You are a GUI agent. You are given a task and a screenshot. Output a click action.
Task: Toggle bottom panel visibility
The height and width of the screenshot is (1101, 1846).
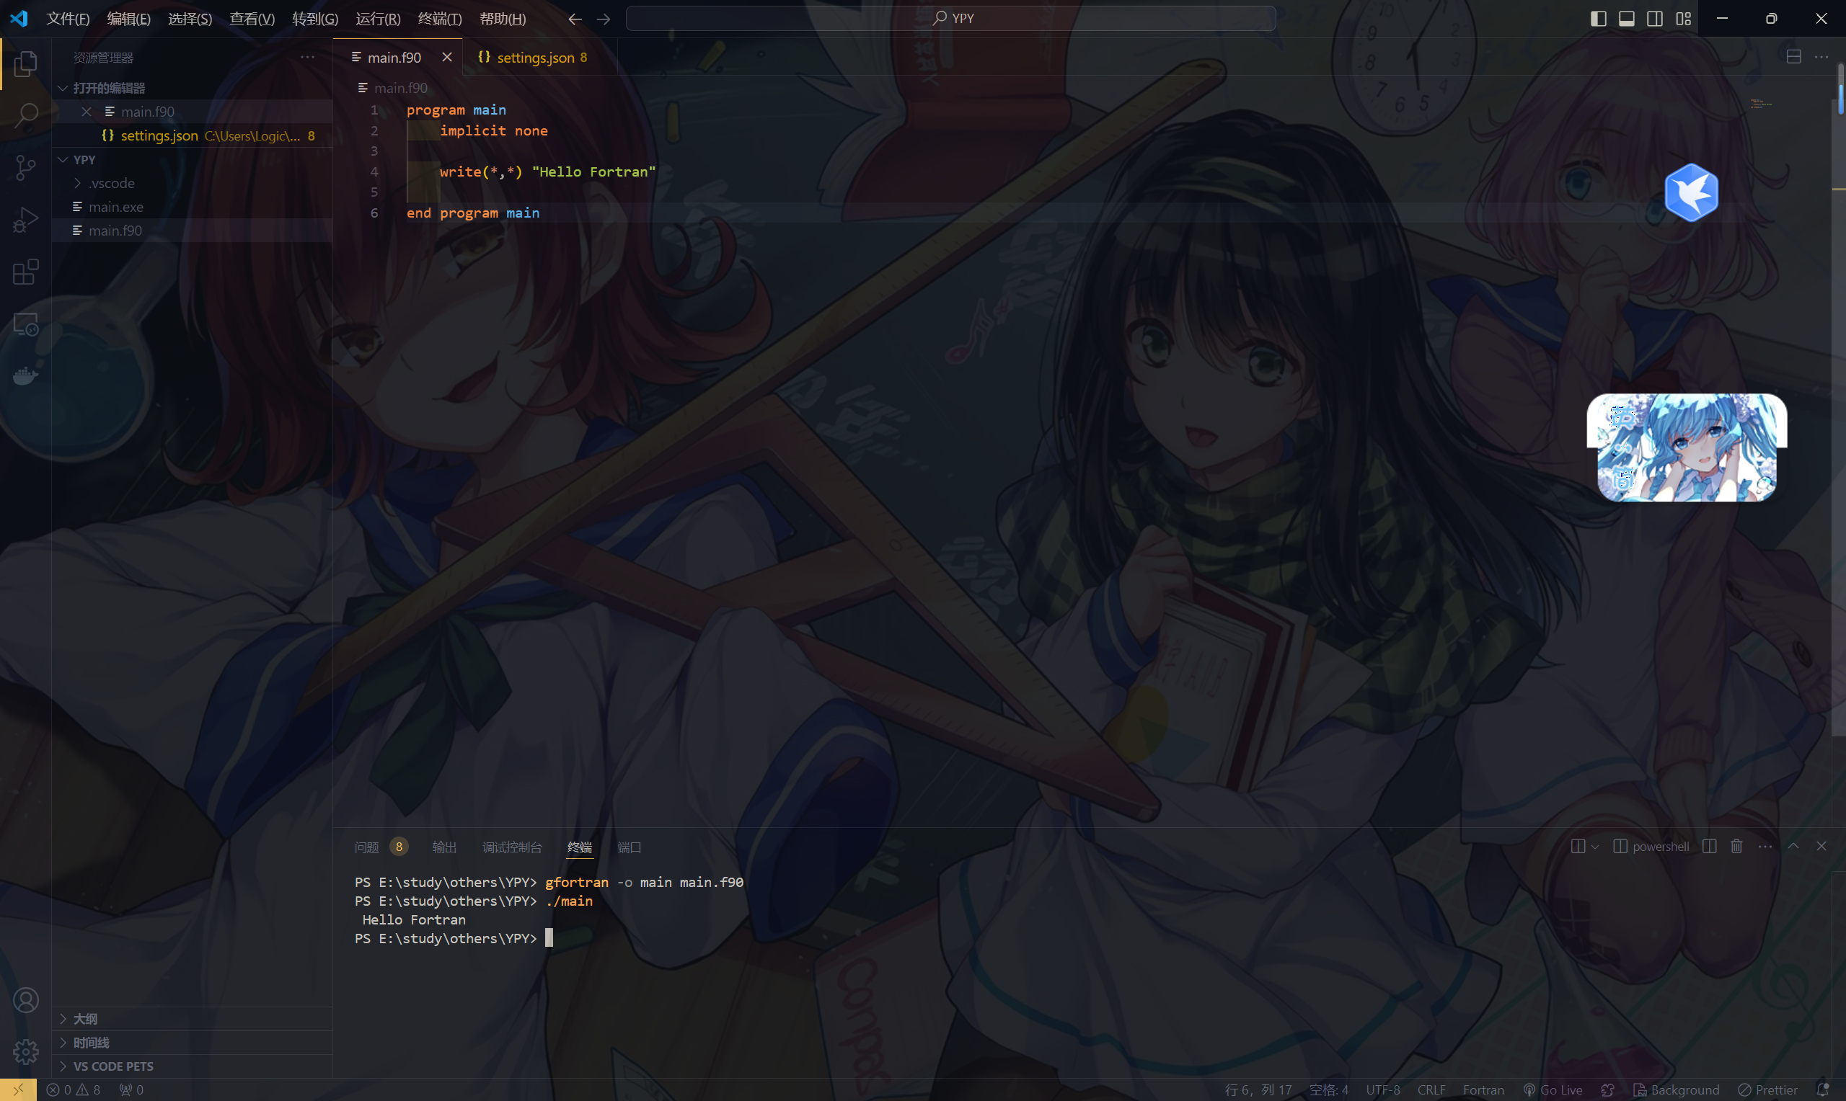(x=1627, y=19)
